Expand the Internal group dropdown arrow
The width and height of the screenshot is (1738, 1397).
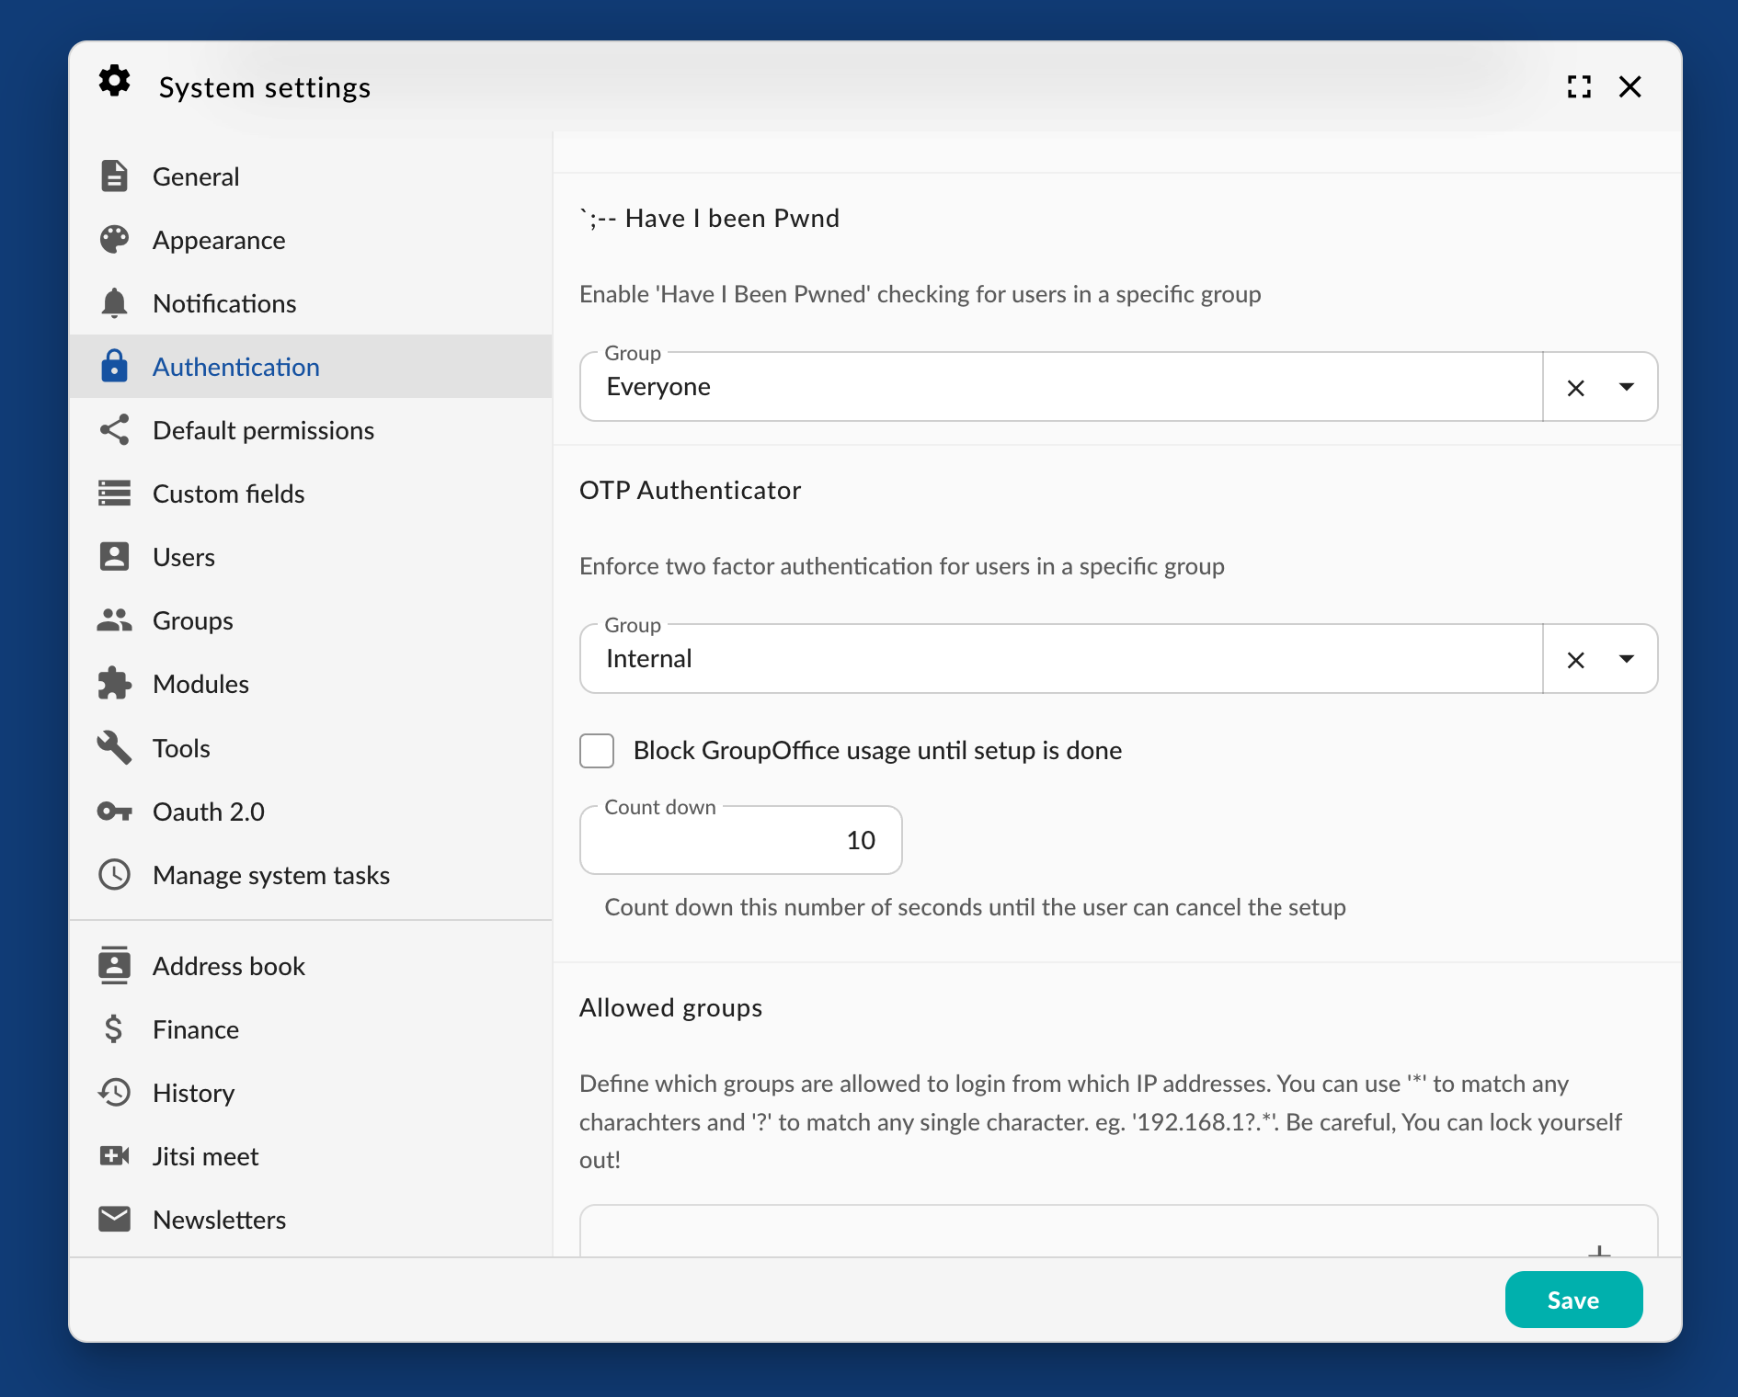pyautogui.click(x=1626, y=659)
